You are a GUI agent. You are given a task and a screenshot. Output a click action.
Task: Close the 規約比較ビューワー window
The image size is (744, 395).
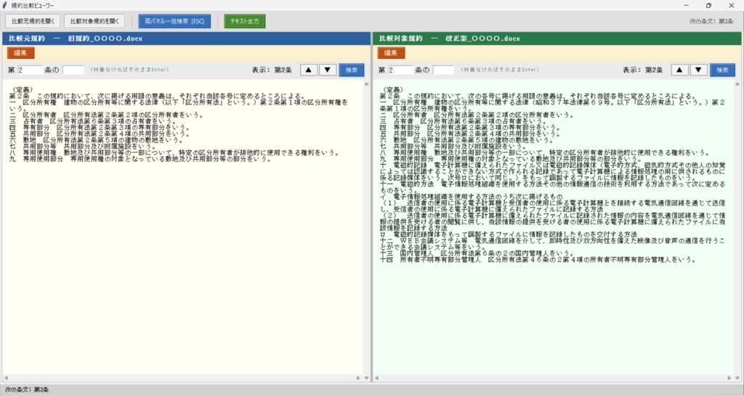tap(731, 5)
